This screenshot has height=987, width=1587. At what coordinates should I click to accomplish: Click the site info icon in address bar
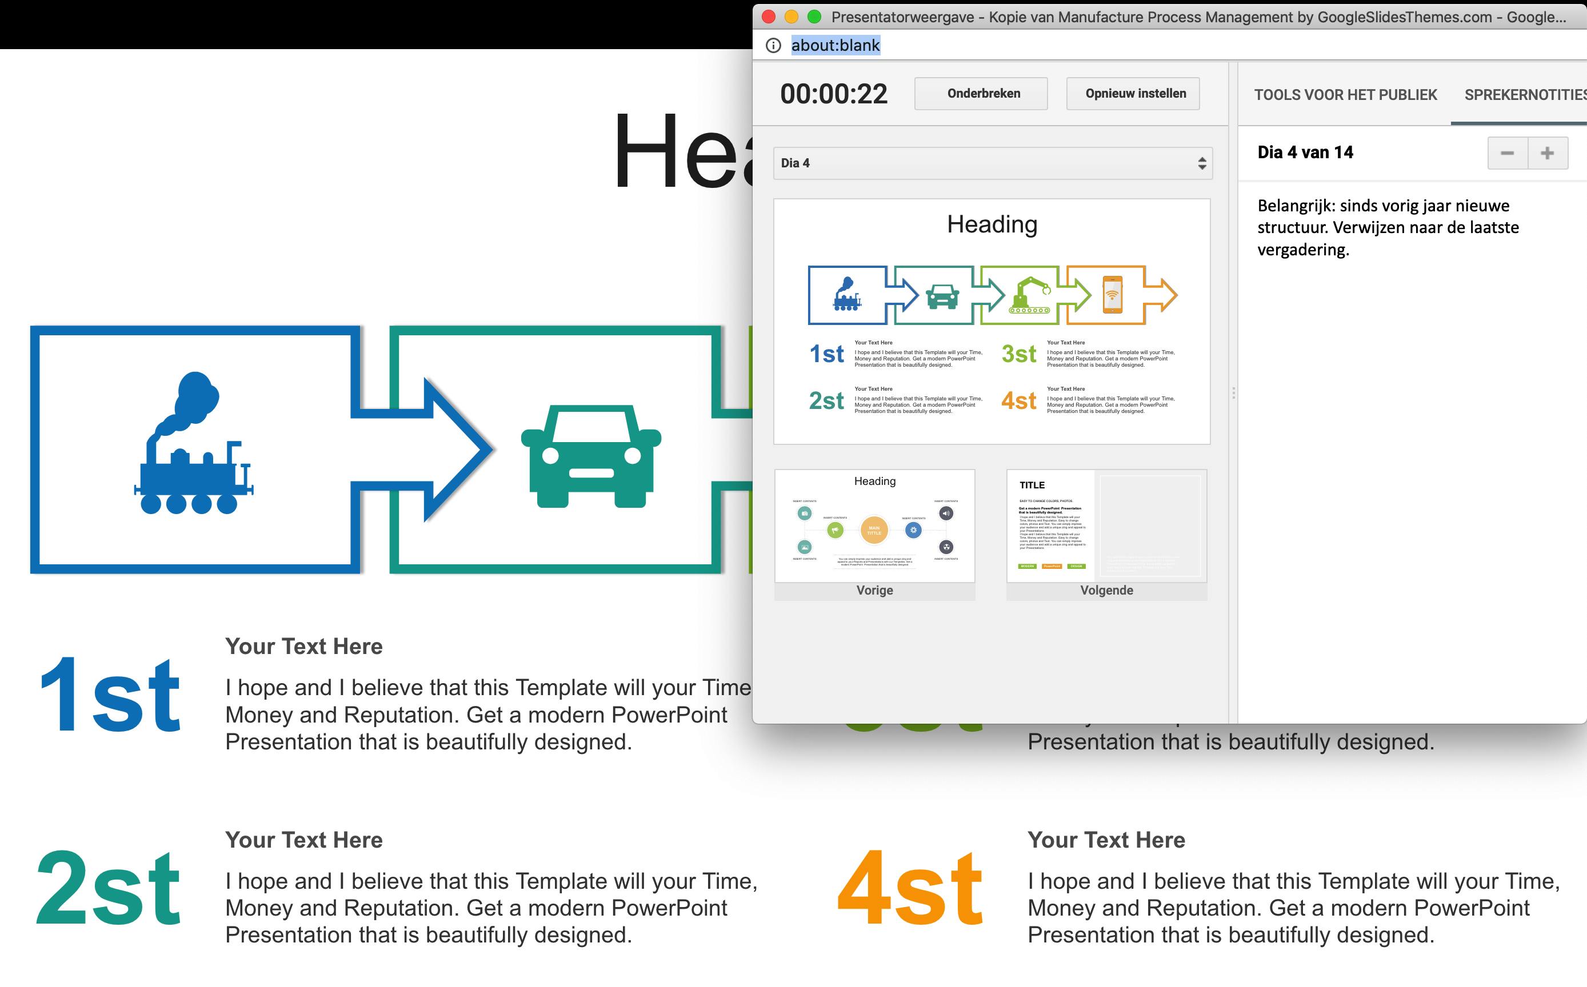point(773,46)
